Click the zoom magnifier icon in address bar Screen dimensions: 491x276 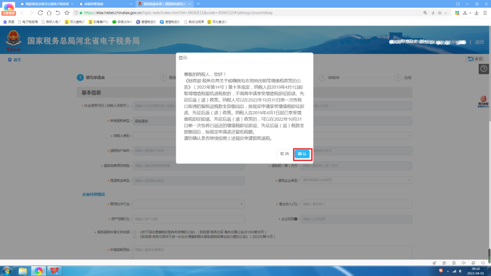pyautogui.click(x=425, y=13)
